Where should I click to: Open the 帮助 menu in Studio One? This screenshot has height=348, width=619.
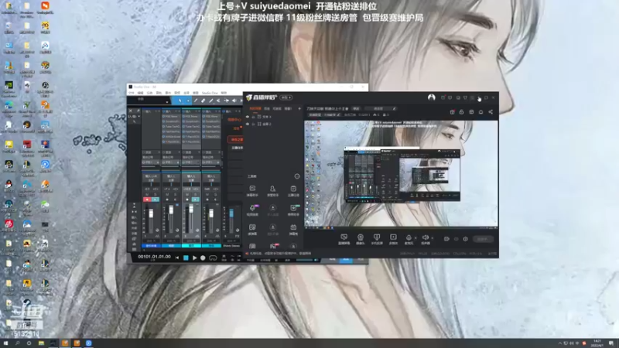tap(224, 93)
